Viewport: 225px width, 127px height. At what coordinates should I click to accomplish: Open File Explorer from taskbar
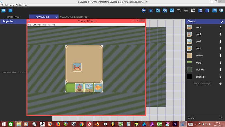[x=19, y=124]
